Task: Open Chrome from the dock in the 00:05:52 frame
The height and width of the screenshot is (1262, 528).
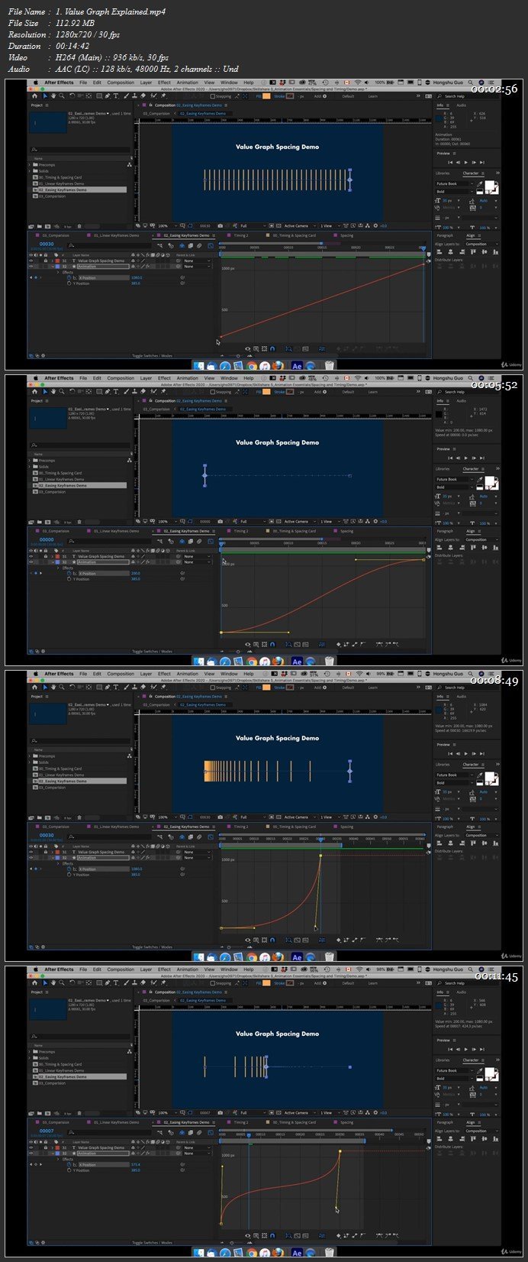Action: tap(251, 662)
